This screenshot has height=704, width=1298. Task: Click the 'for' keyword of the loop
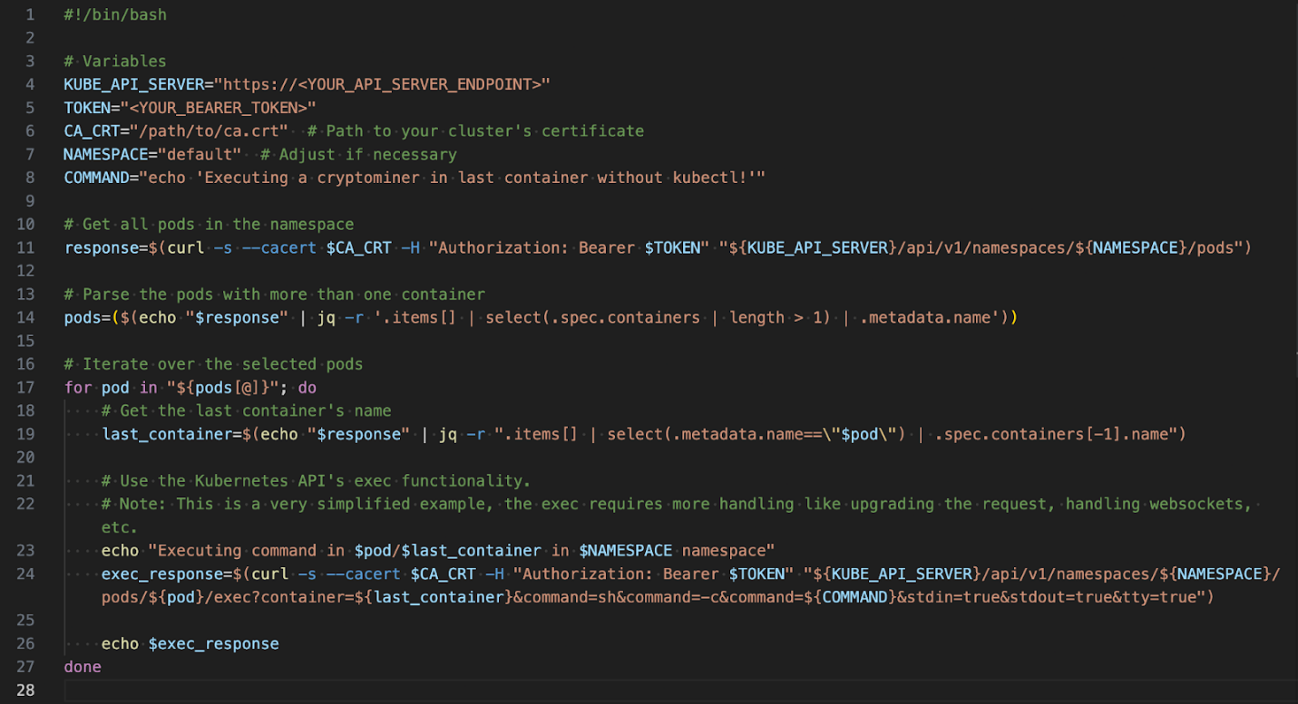77,388
